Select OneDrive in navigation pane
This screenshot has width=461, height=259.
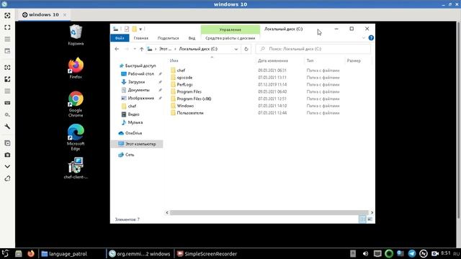(130, 133)
